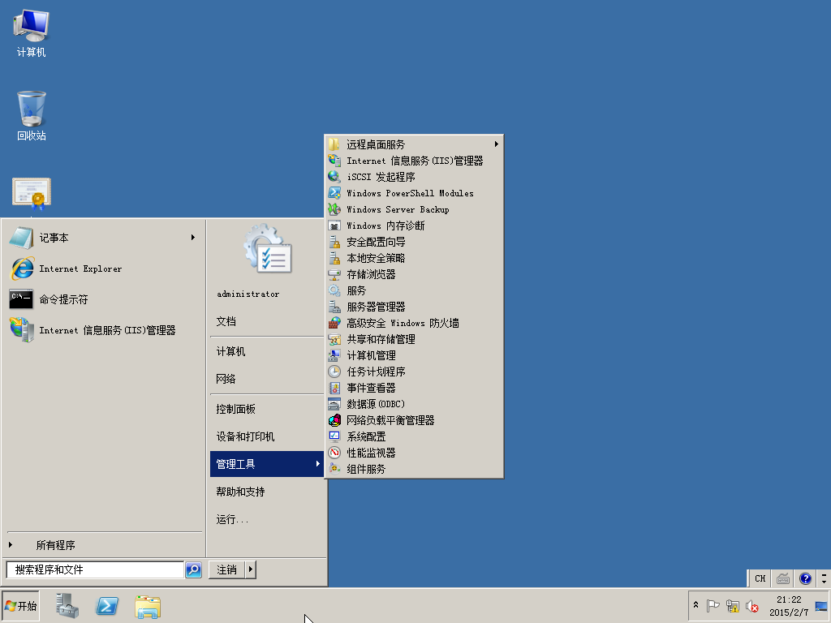Screen dimensions: 831x623
Task: Click the 服务 gear icon
Action: pyautogui.click(x=334, y=290)
